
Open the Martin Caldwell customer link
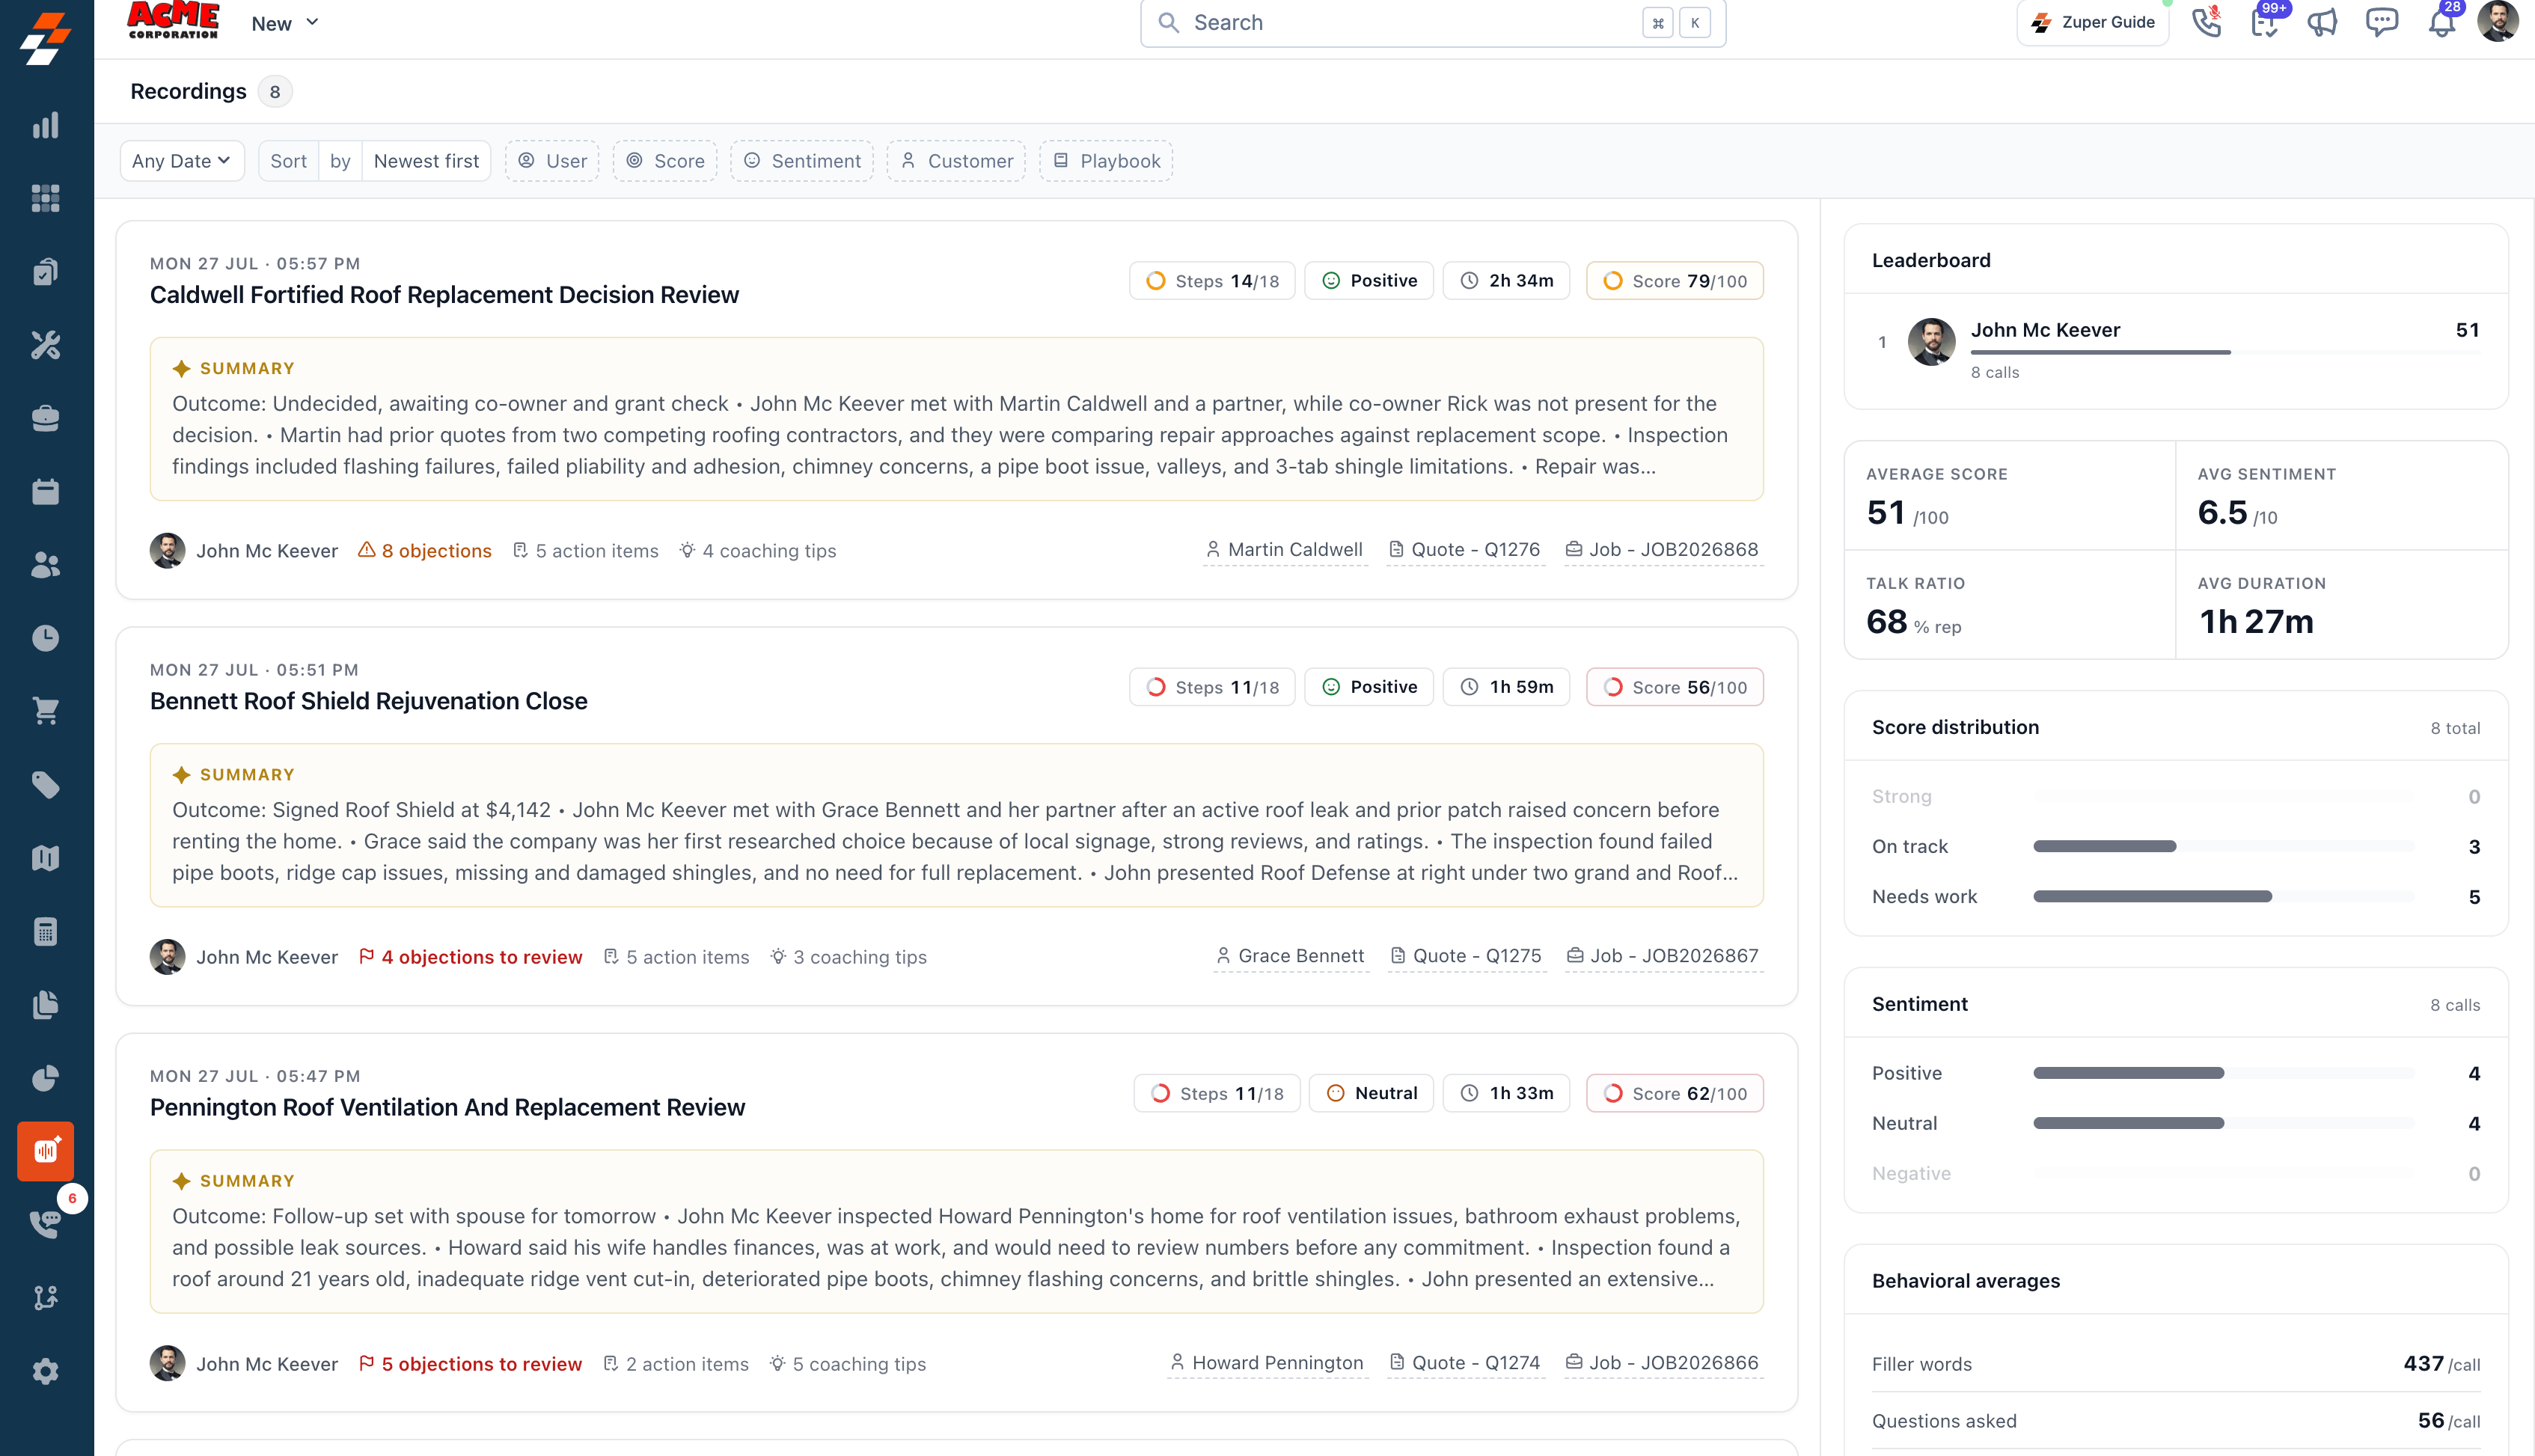(1285, 550)
